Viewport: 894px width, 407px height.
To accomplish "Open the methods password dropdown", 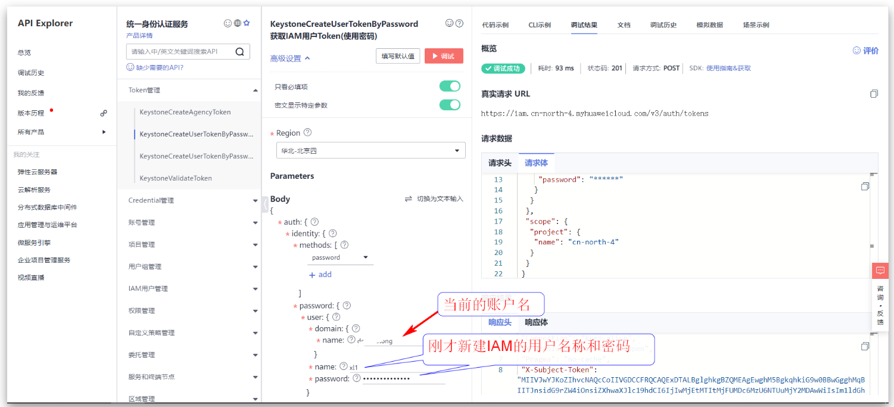I will [341, 257].
